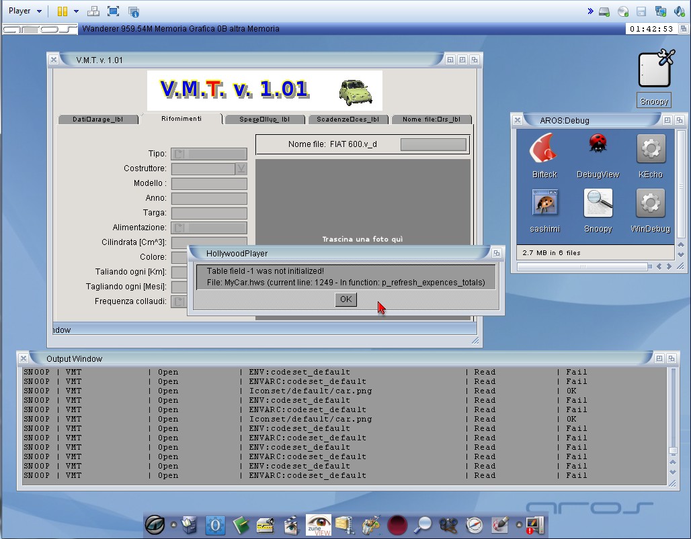The image size is (691, 539).
Task: Click the compass browser icon in dock
Action: click(x=475, y=525)
